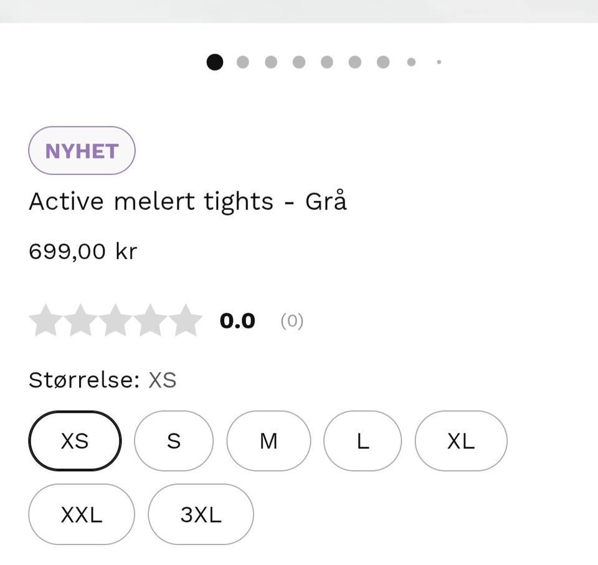Select size XS
The image size is (598, 565).
[x=75, y=441]
